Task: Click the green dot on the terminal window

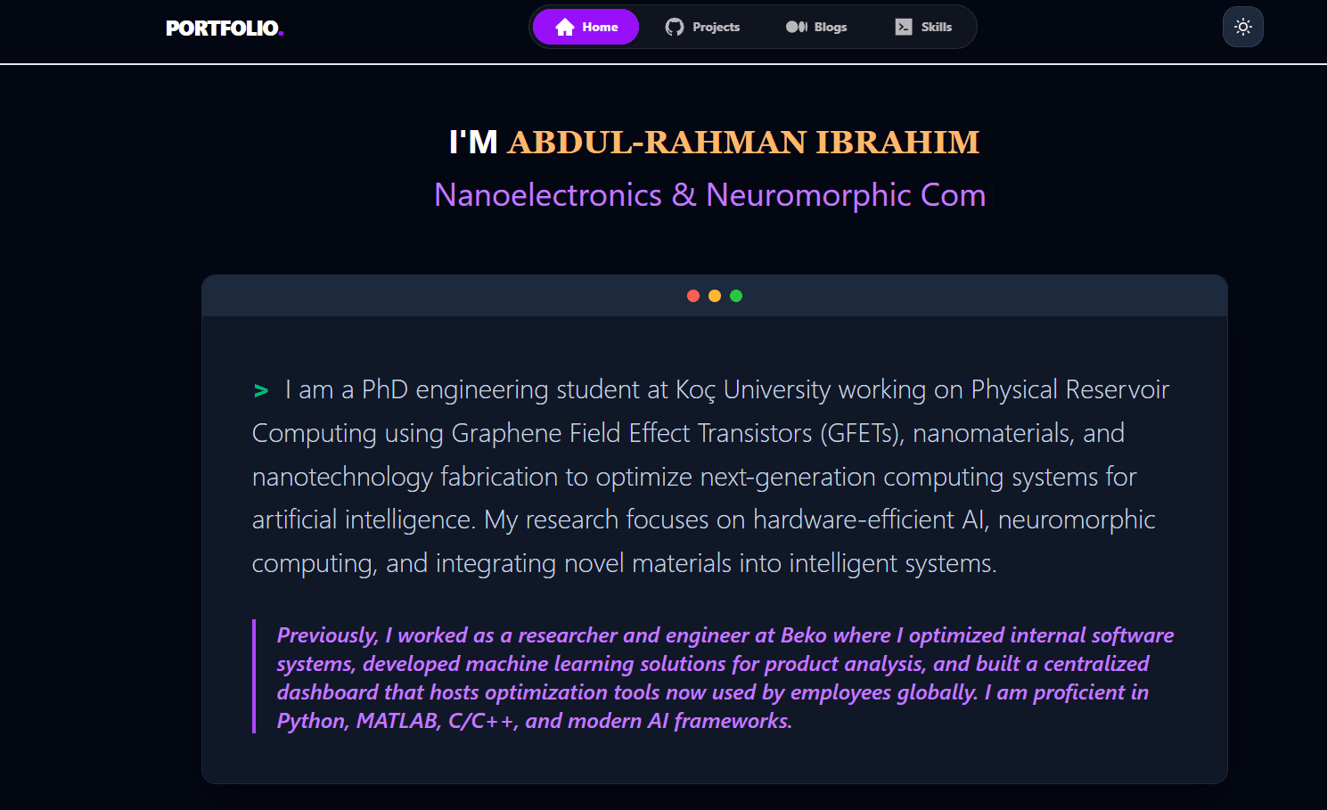Action: (x=736, y=295)
